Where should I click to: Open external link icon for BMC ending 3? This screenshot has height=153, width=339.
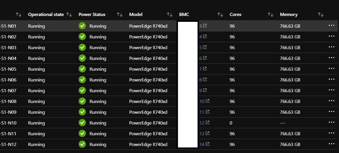pos(205,26)
